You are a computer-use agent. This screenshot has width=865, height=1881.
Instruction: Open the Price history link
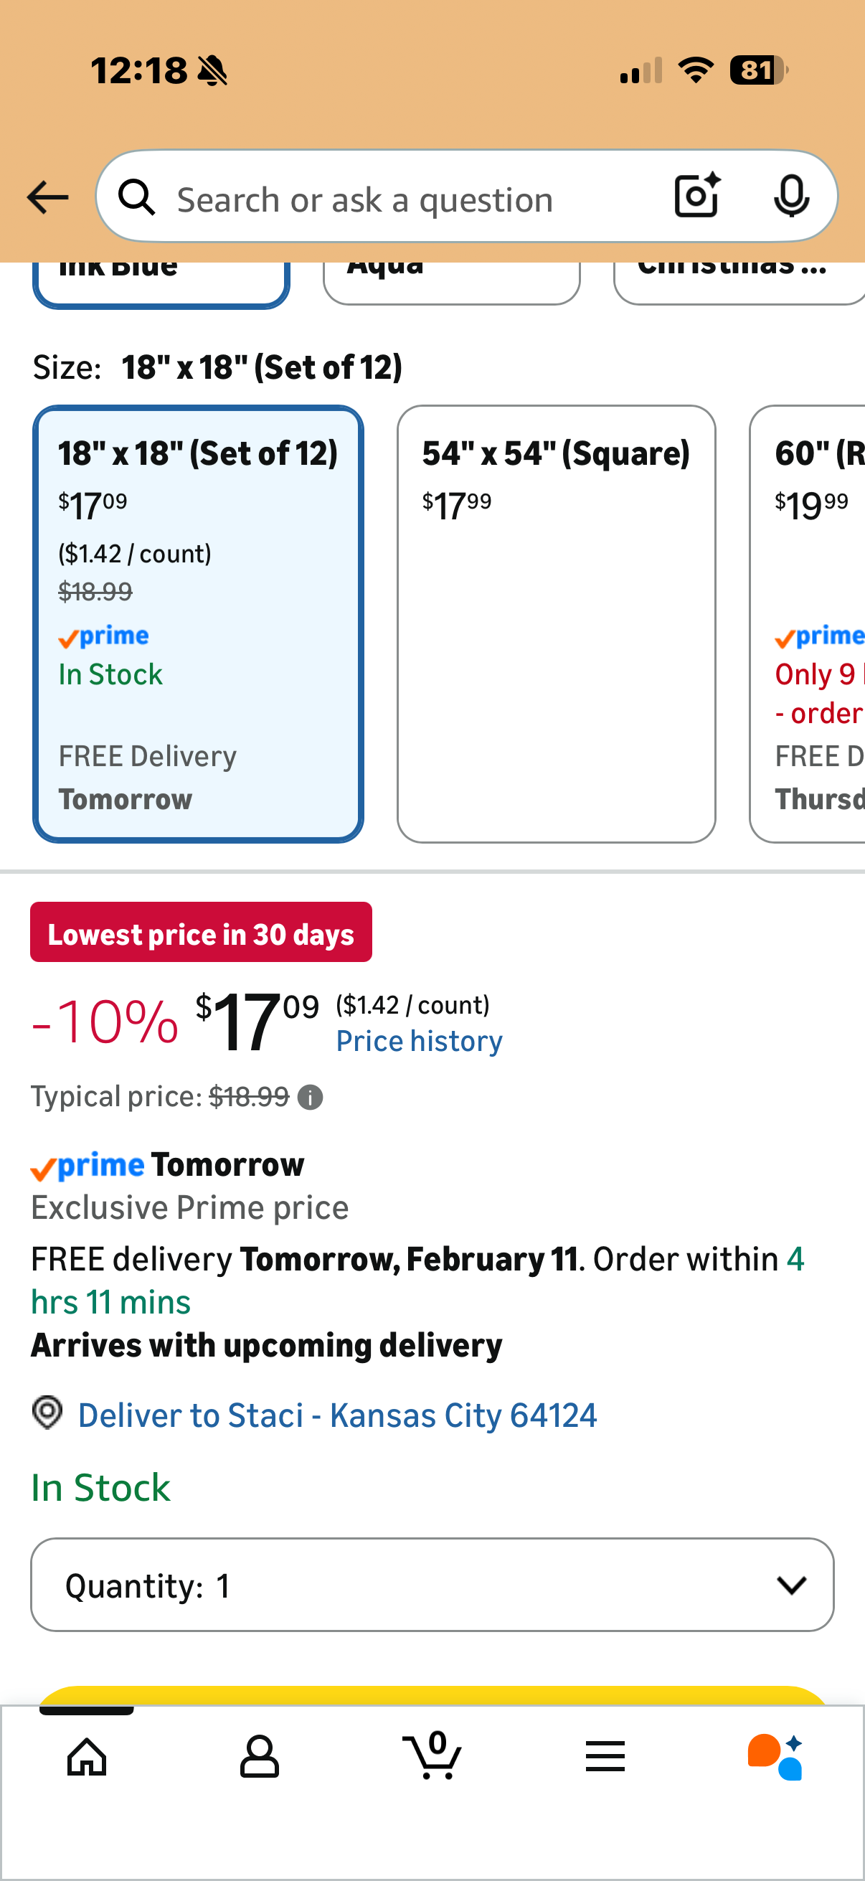(419, 1040)
